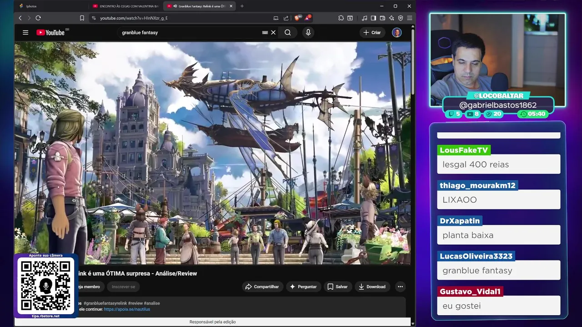Image resolution: width=582 pixels, height=327 pixels.
Task: Switch to ENCONTRO ÀS CEGAS COM VALENTINA tab
Action: pyautogui.click(x=125, y=6)
